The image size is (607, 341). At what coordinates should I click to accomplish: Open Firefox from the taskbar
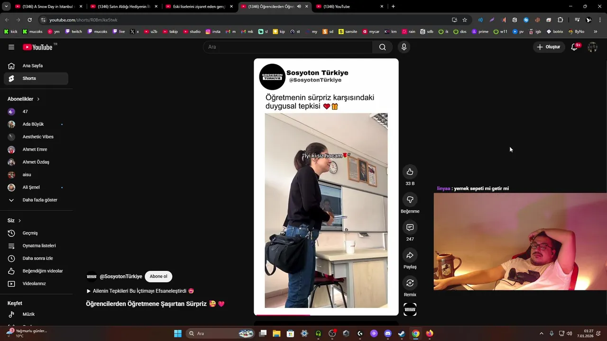(x=430, y=333)
